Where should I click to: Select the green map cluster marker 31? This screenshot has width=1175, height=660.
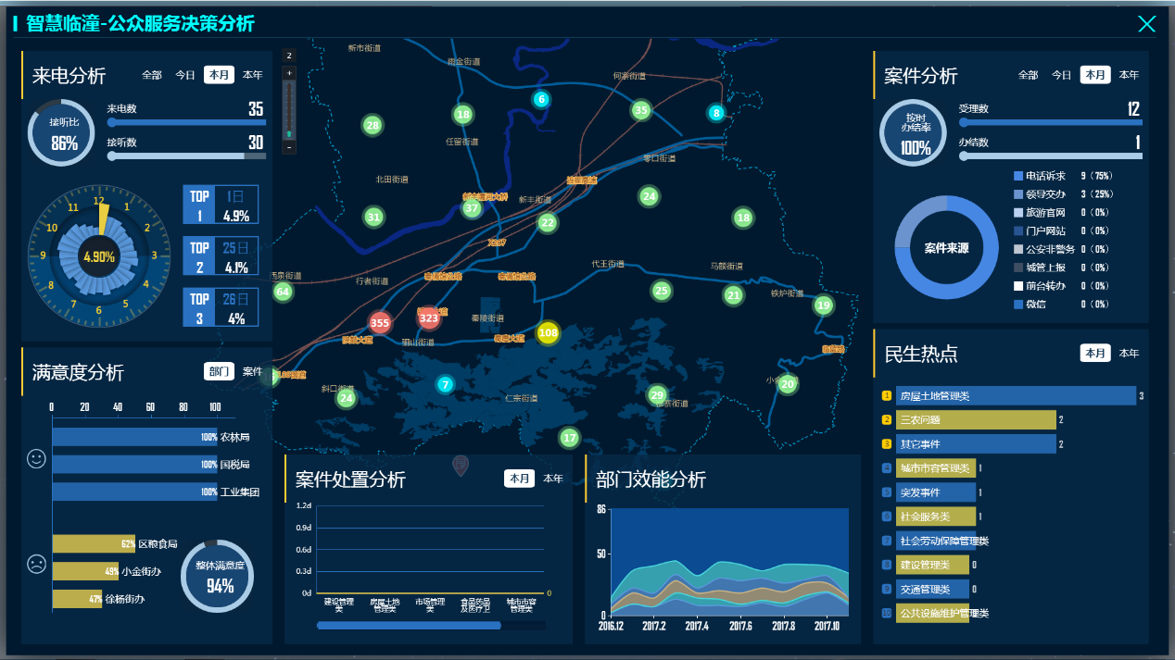point(373,217)
